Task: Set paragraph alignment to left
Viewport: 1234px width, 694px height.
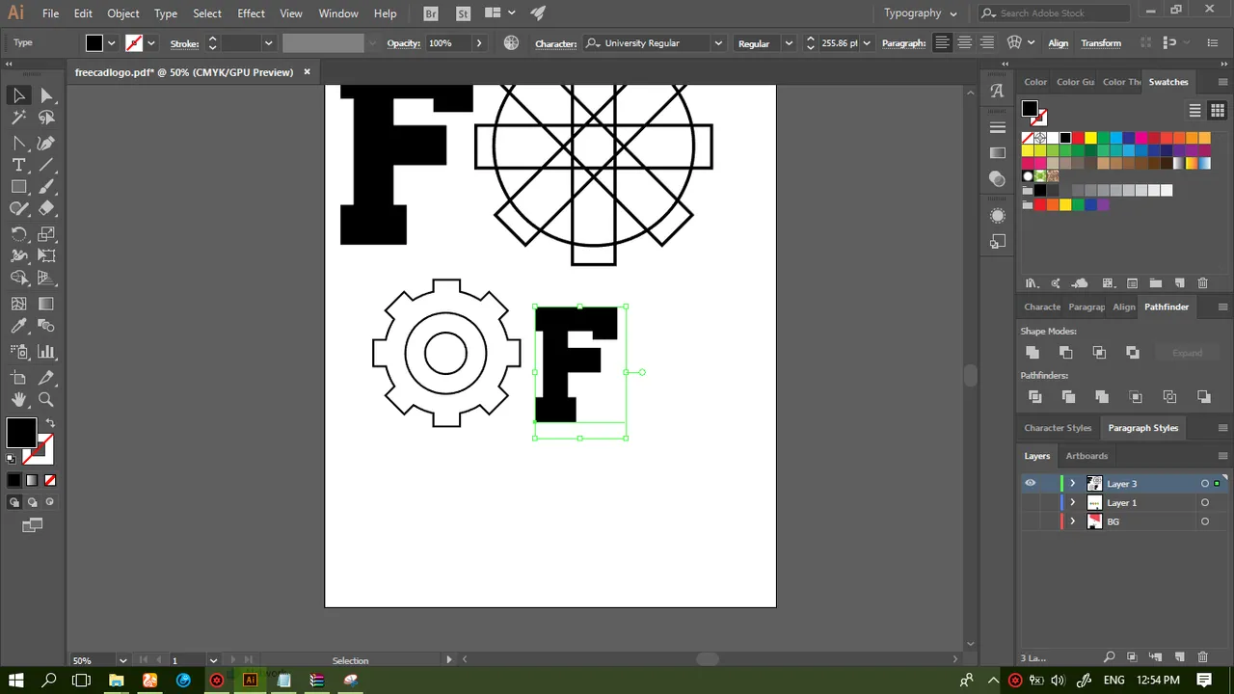Action: pos(942,43)
